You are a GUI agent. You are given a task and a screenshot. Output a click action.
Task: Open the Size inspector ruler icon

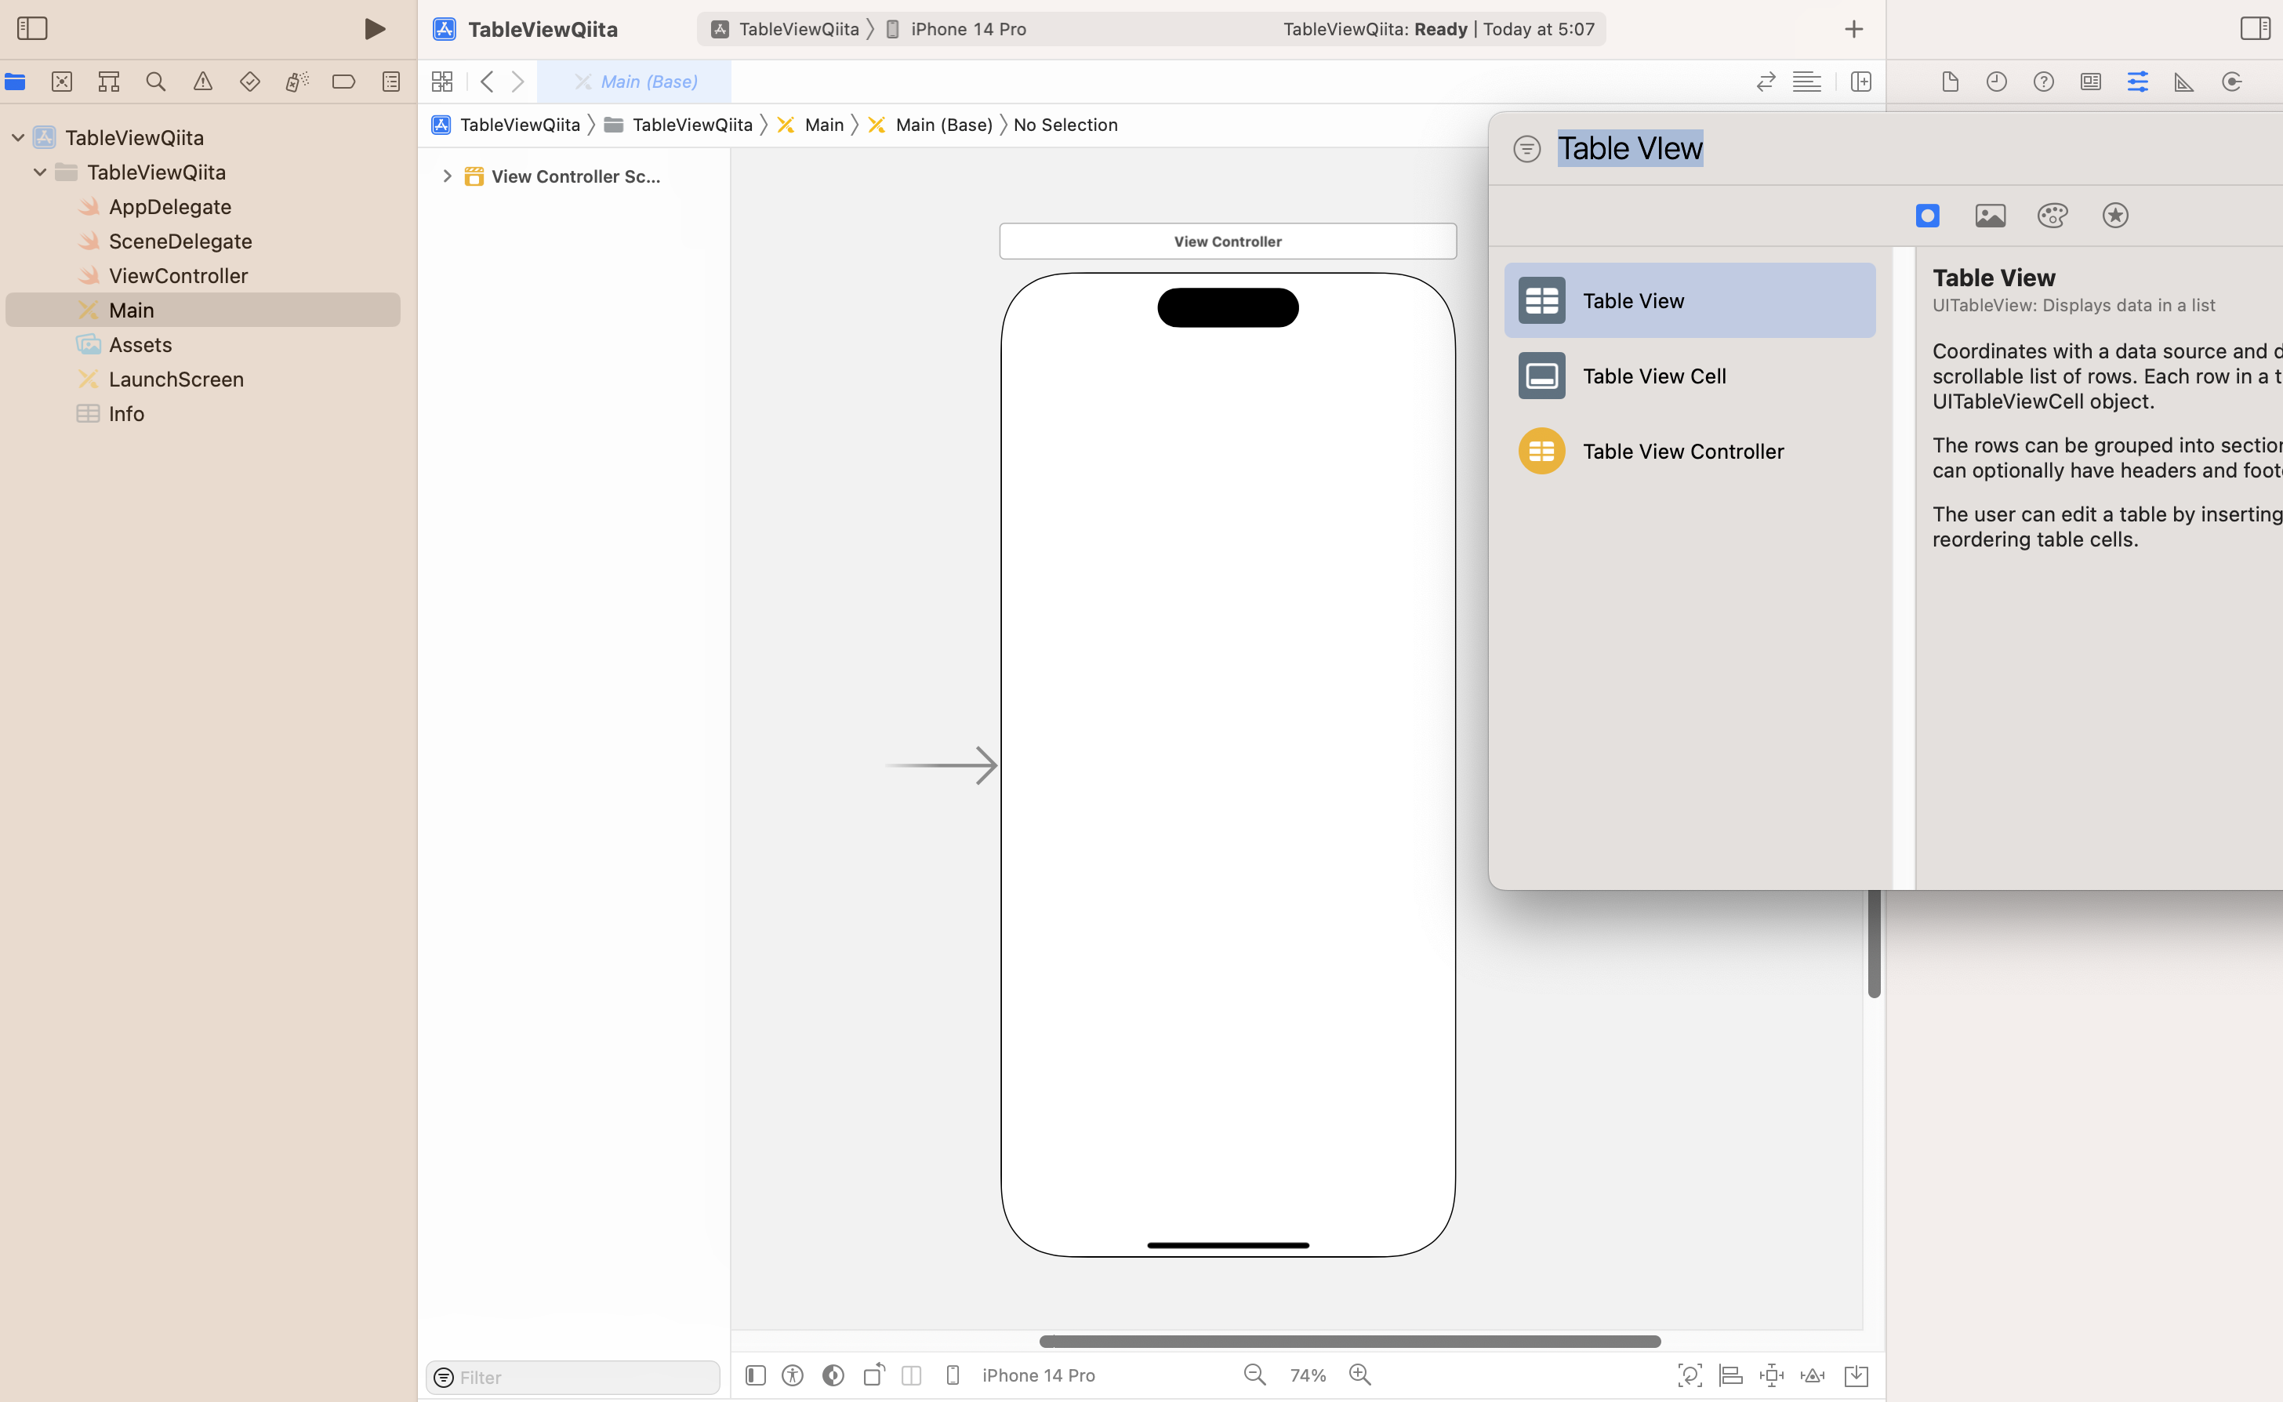pos(2183,82)
